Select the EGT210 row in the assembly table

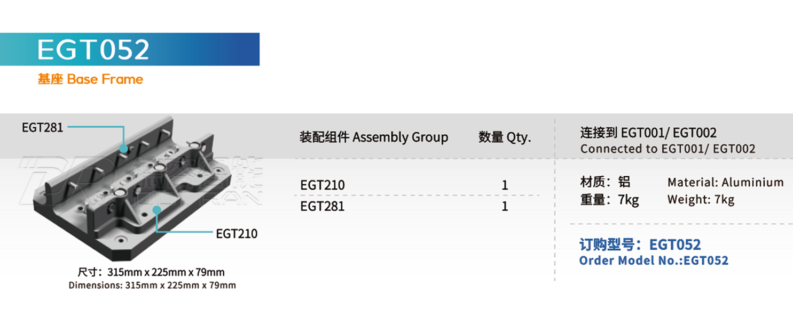click(419, 185)
